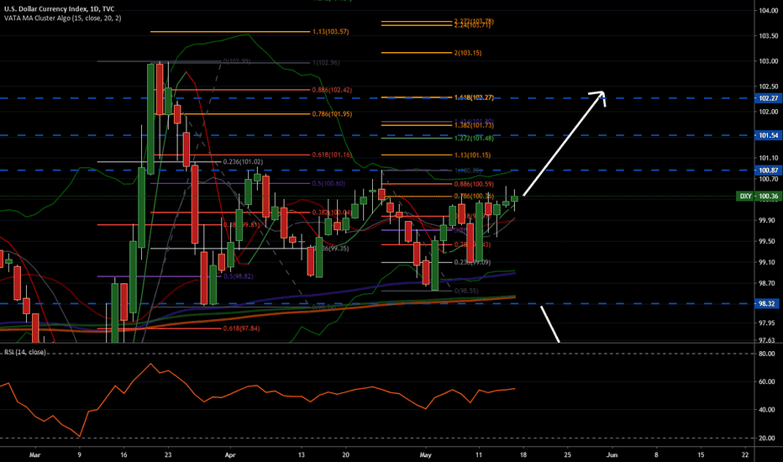The image size is (783, 462).
Task: Click the 40.00 level on the RSI axis
Action: click(767, 410)
